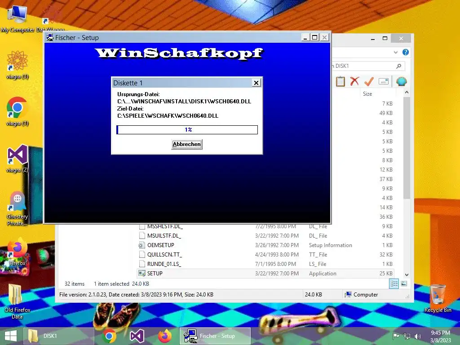
Task: Click the rename card icon in Explorer toolbar
Action: coord(384,81)
